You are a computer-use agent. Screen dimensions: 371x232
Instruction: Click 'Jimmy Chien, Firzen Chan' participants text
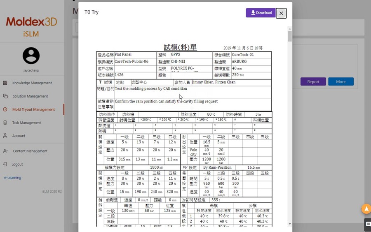tap(214, 82)
